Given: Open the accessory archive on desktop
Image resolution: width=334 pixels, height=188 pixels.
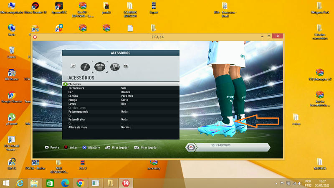Looking at the screenshot, I should click(154, 165).
